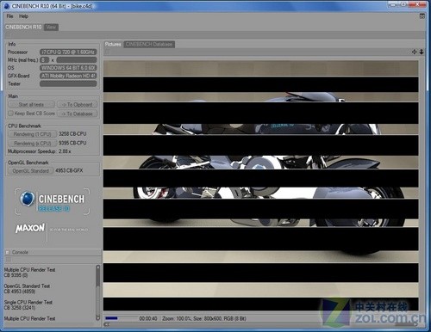The image size is (431, 332).
Task: Run the Rendering (1 CPU) test
Action: tap(32, 134)
